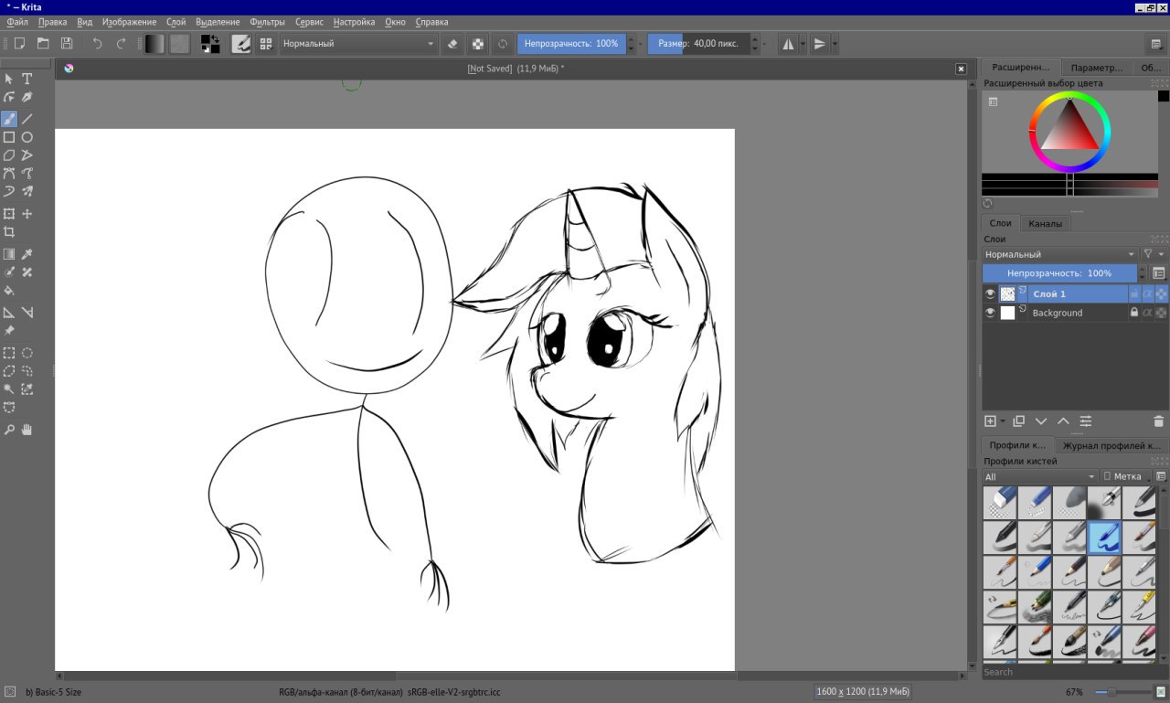Screen dimensions: 1170x703
Task: Toggle eraser mode in the toolbar
Action: tap(452, 43)
